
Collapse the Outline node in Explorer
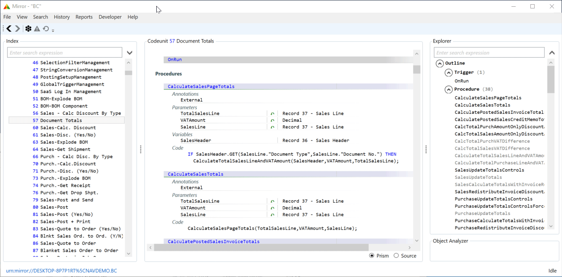pos(439,63)
